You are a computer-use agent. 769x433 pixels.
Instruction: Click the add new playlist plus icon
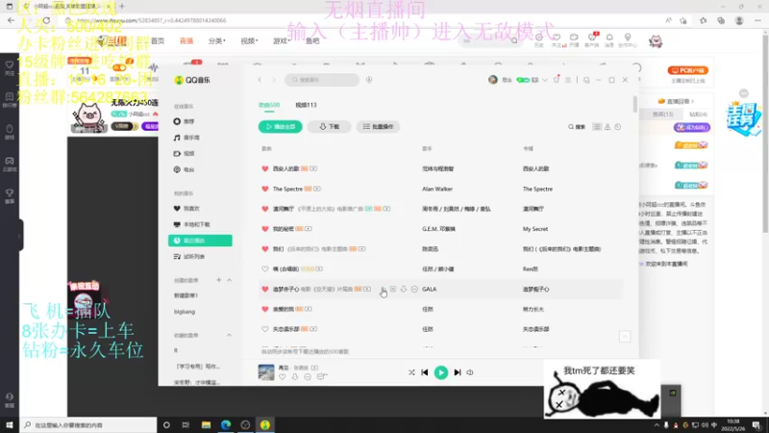pos(219,280)
